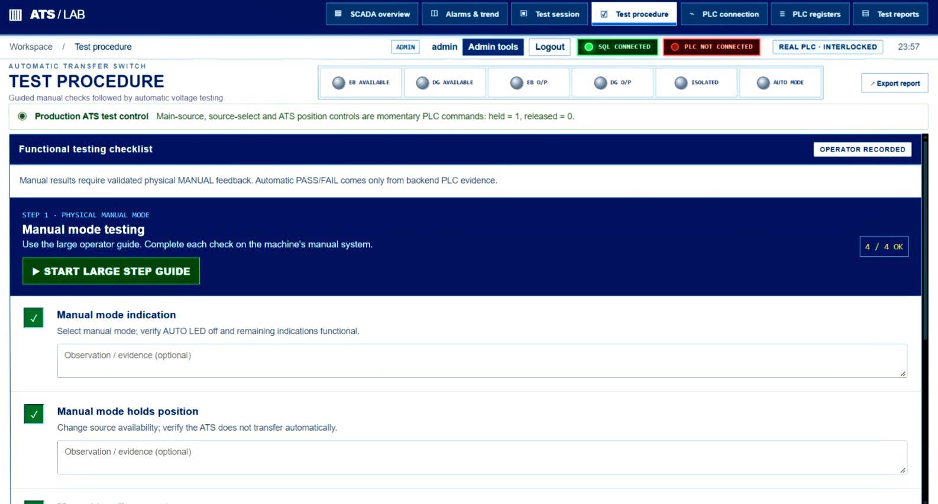Open the PLC connection tab
Image resolution: width=938 pixels, height=504 pixels.
(x=724, y=14)
